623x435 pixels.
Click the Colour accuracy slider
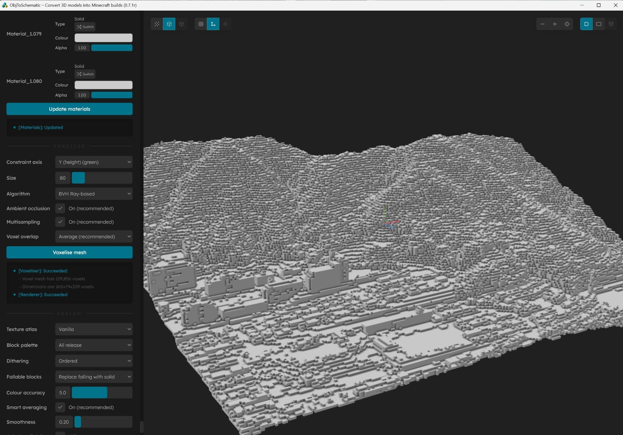coord(102,392)
